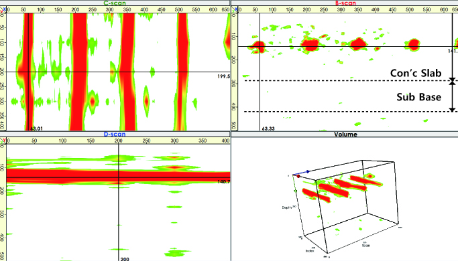
Task: Select the Con'c Slab annotation text
Action: click(x=416, y=73)
